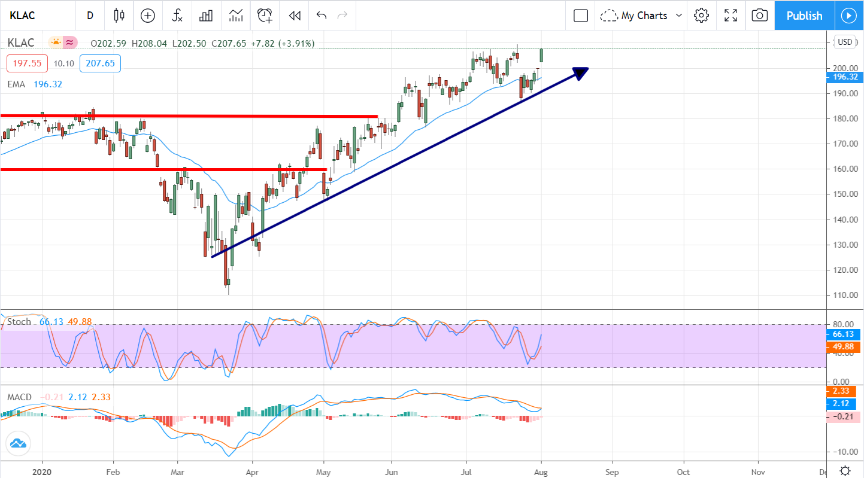Select the EMA indicator label

tap(16, 84)
